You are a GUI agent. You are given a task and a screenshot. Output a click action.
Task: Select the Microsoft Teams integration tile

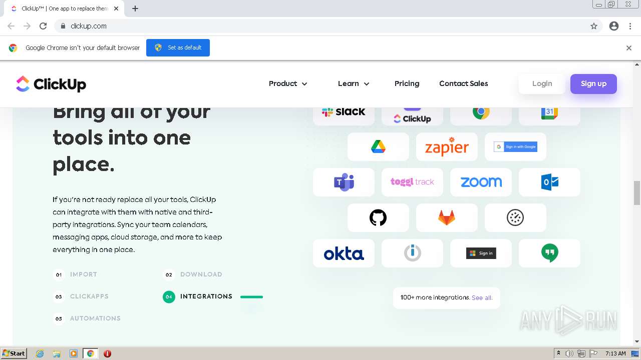(x=344, y=182)
